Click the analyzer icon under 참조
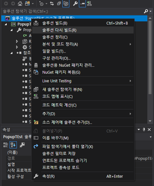 (x=25, y=59)
